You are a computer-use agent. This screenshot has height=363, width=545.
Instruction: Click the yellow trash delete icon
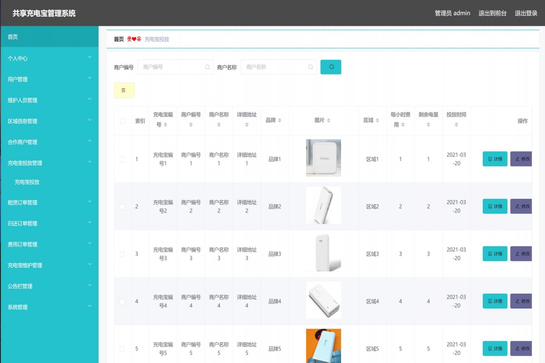[124, 90]
